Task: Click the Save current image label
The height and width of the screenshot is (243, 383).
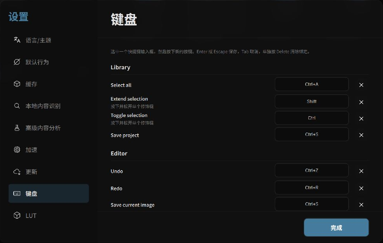Action: pyautogui.click(x=132, y=205)
